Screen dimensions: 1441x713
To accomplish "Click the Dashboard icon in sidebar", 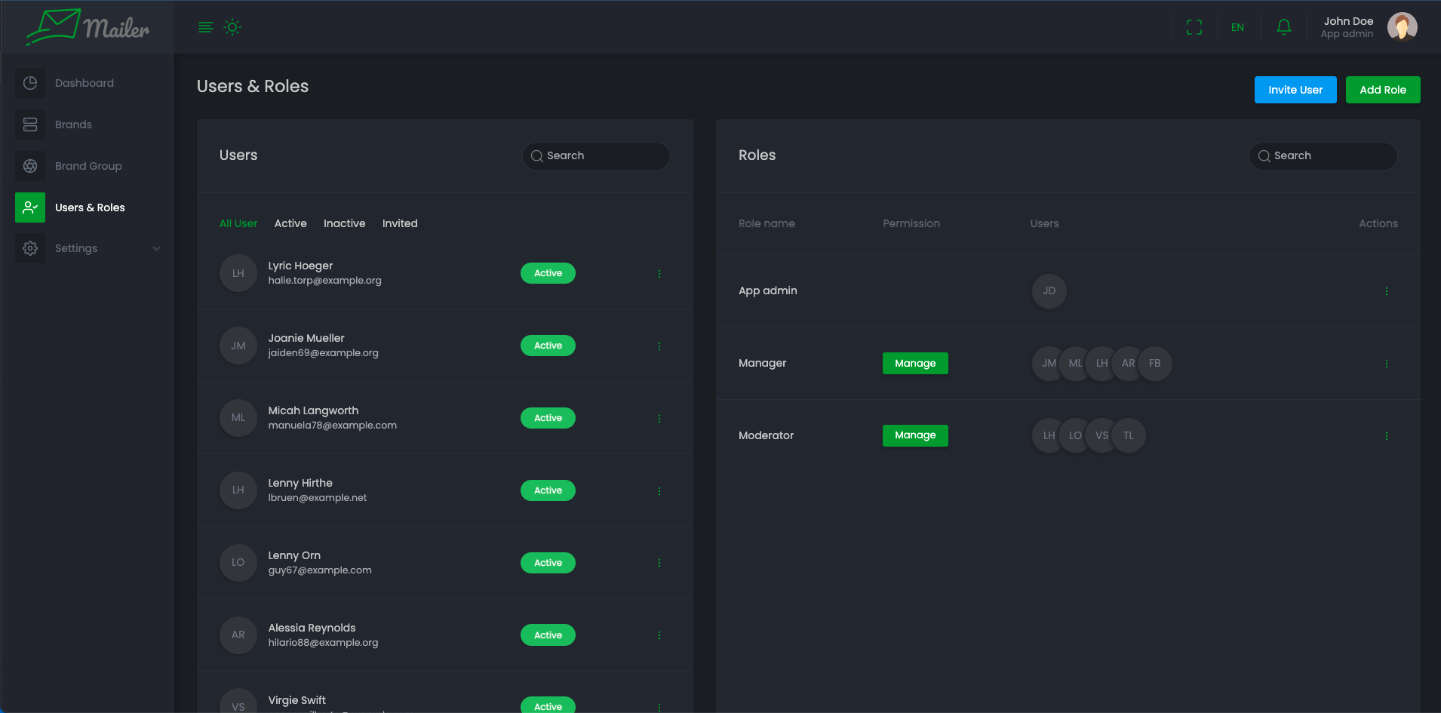I will (x=30, y=83).
